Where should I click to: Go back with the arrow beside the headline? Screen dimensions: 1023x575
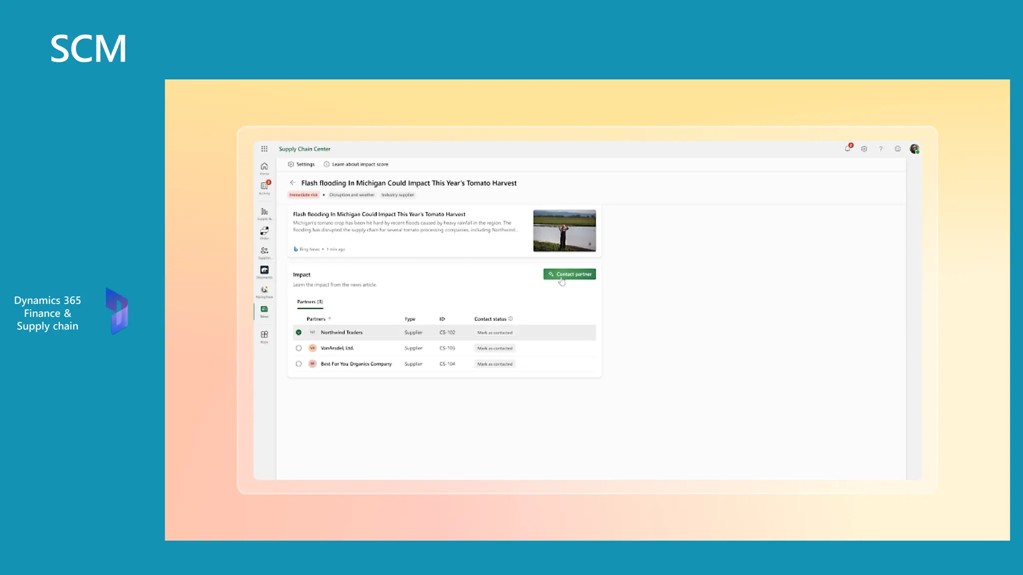293,183
